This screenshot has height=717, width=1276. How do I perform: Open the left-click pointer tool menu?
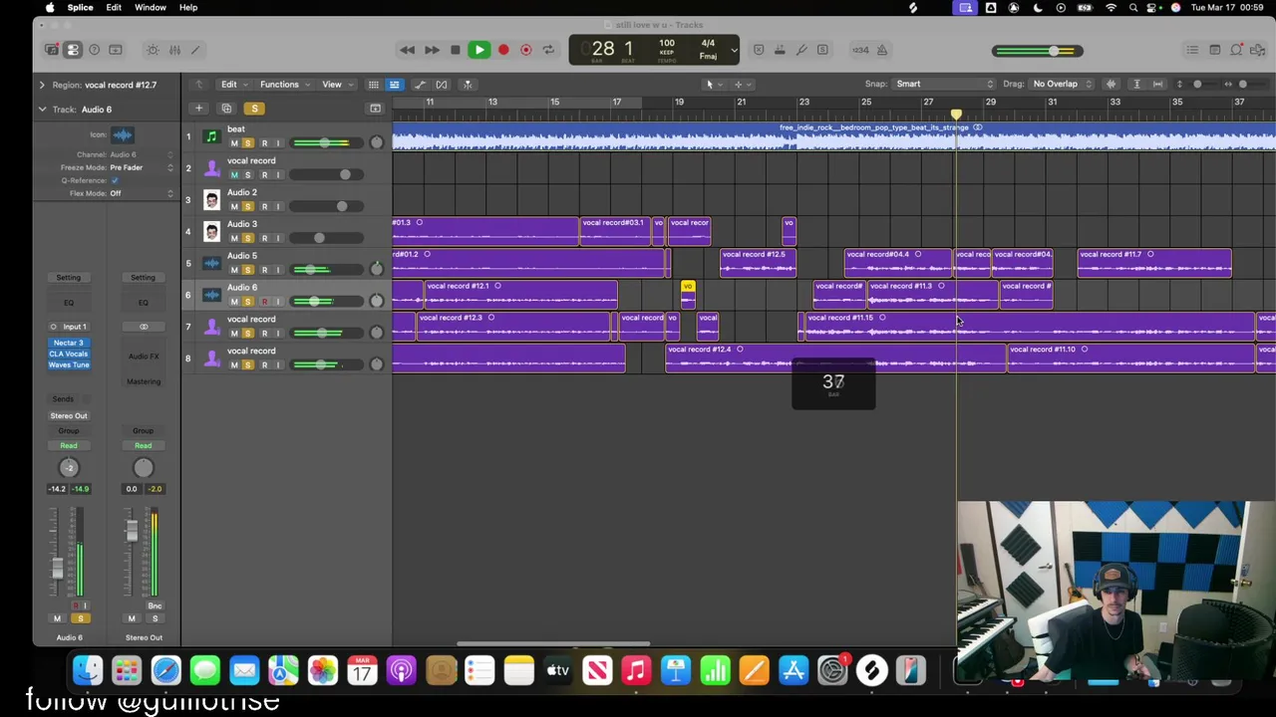713,85
